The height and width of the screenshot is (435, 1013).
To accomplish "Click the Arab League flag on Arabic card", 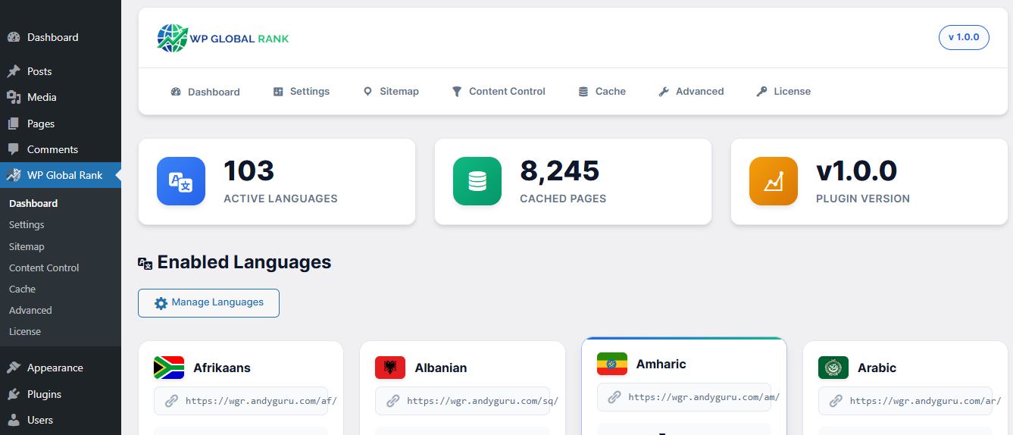I will 833,368.
